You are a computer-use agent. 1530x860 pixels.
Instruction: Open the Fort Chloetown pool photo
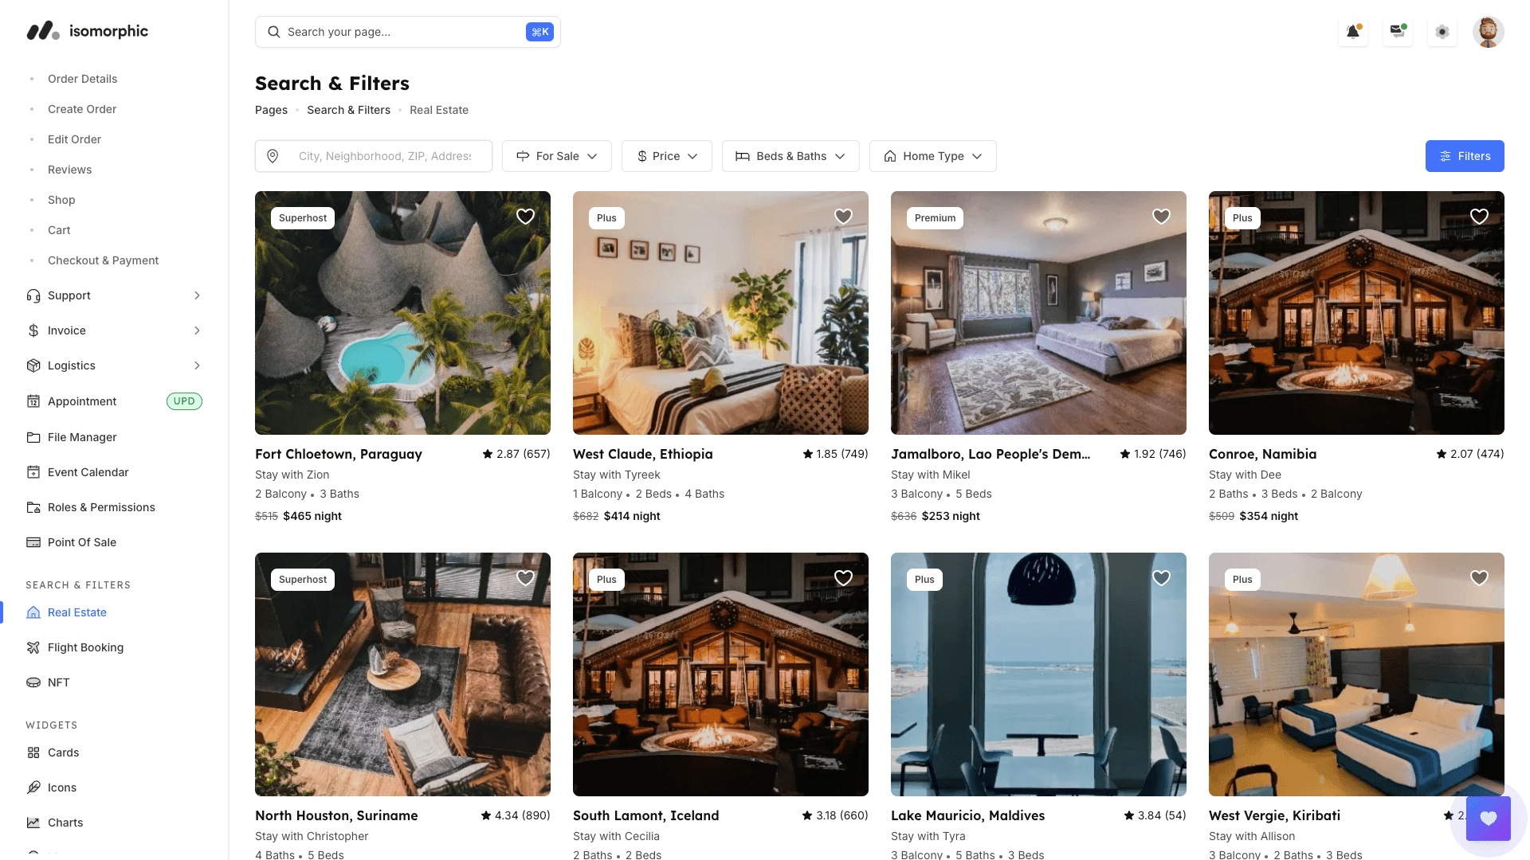pos(402,313)
